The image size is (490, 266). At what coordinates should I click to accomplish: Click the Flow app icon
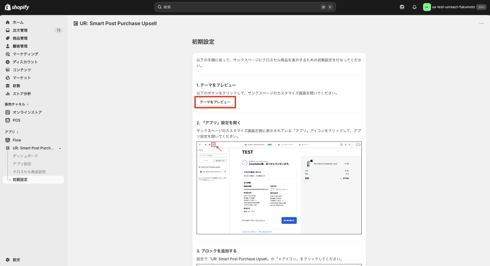coord(8,140)
